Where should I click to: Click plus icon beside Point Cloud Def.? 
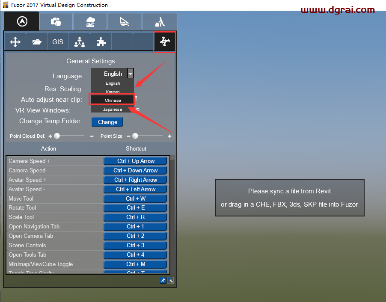50,136
